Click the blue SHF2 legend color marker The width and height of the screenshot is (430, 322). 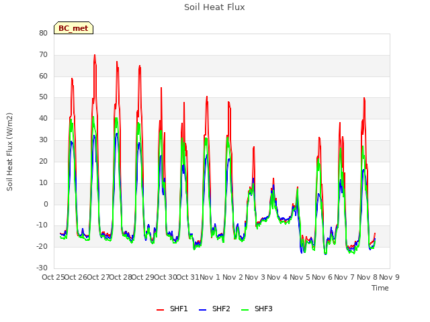[x=202, y=310]
